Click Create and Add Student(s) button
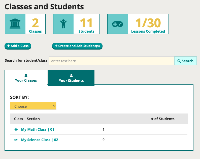 (x=77, y=46)
